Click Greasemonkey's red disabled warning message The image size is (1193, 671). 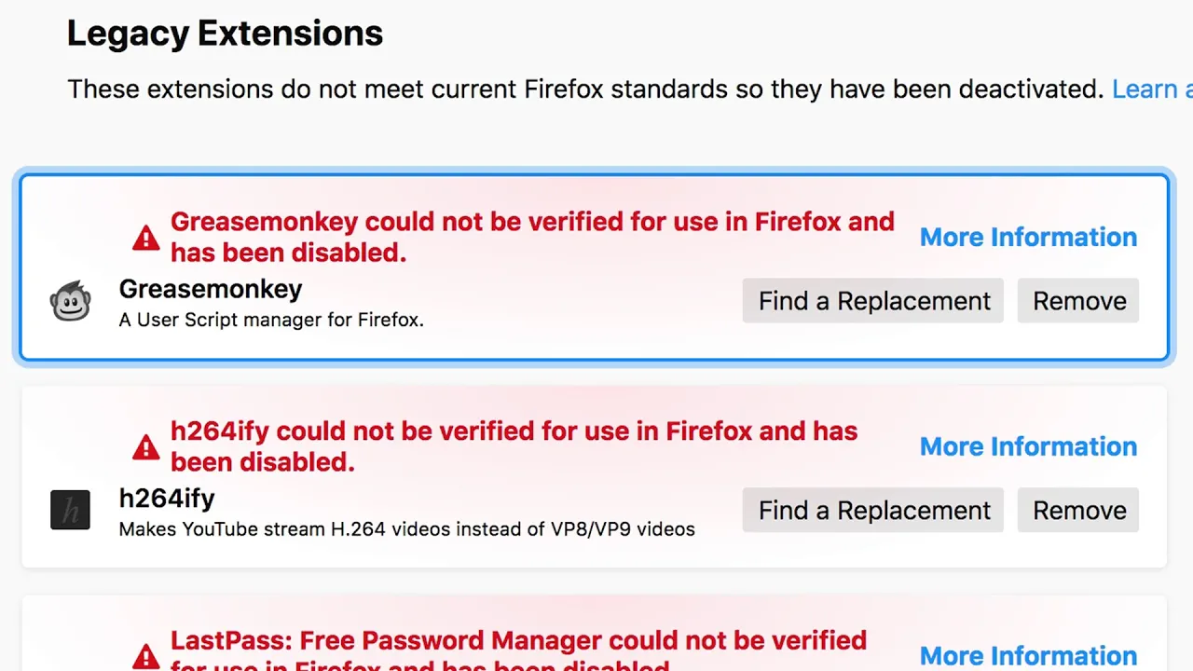click(x=532, y=237)
